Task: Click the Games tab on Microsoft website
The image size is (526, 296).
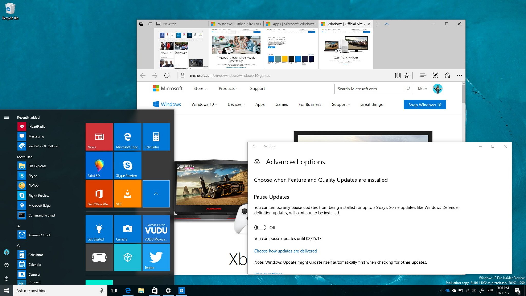Action: pyautogui.click(x=281, y=104)
